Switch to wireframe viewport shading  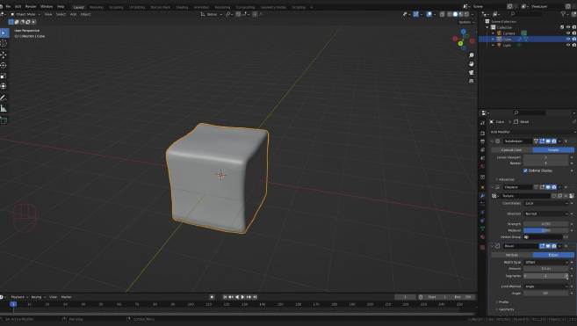click(450, 14)
